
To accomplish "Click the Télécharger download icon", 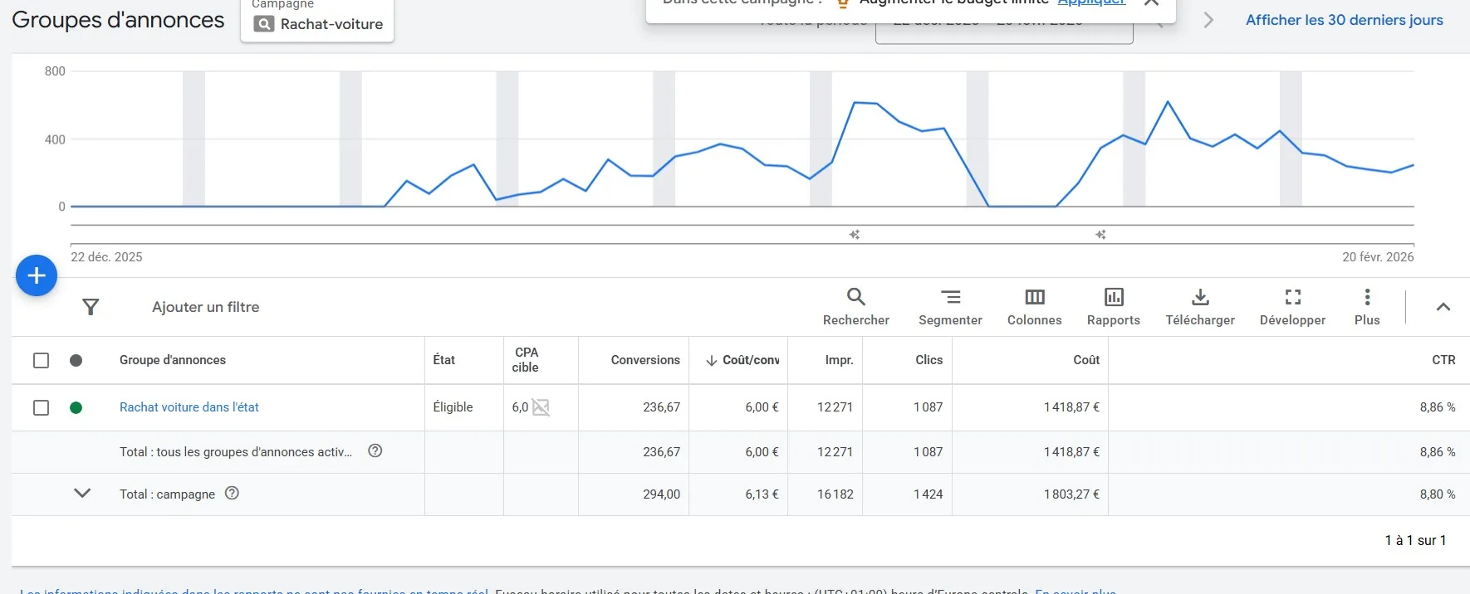I will click(1200, 297).
